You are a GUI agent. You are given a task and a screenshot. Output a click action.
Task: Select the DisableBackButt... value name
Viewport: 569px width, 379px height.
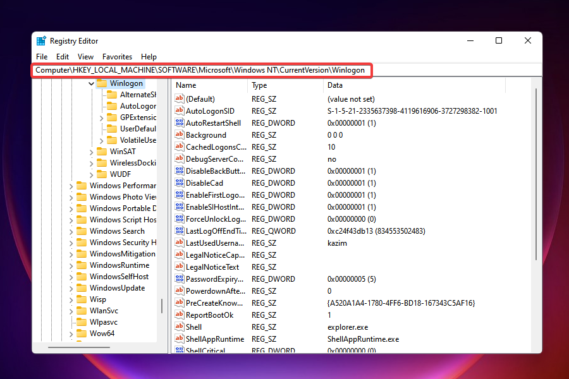216,171
